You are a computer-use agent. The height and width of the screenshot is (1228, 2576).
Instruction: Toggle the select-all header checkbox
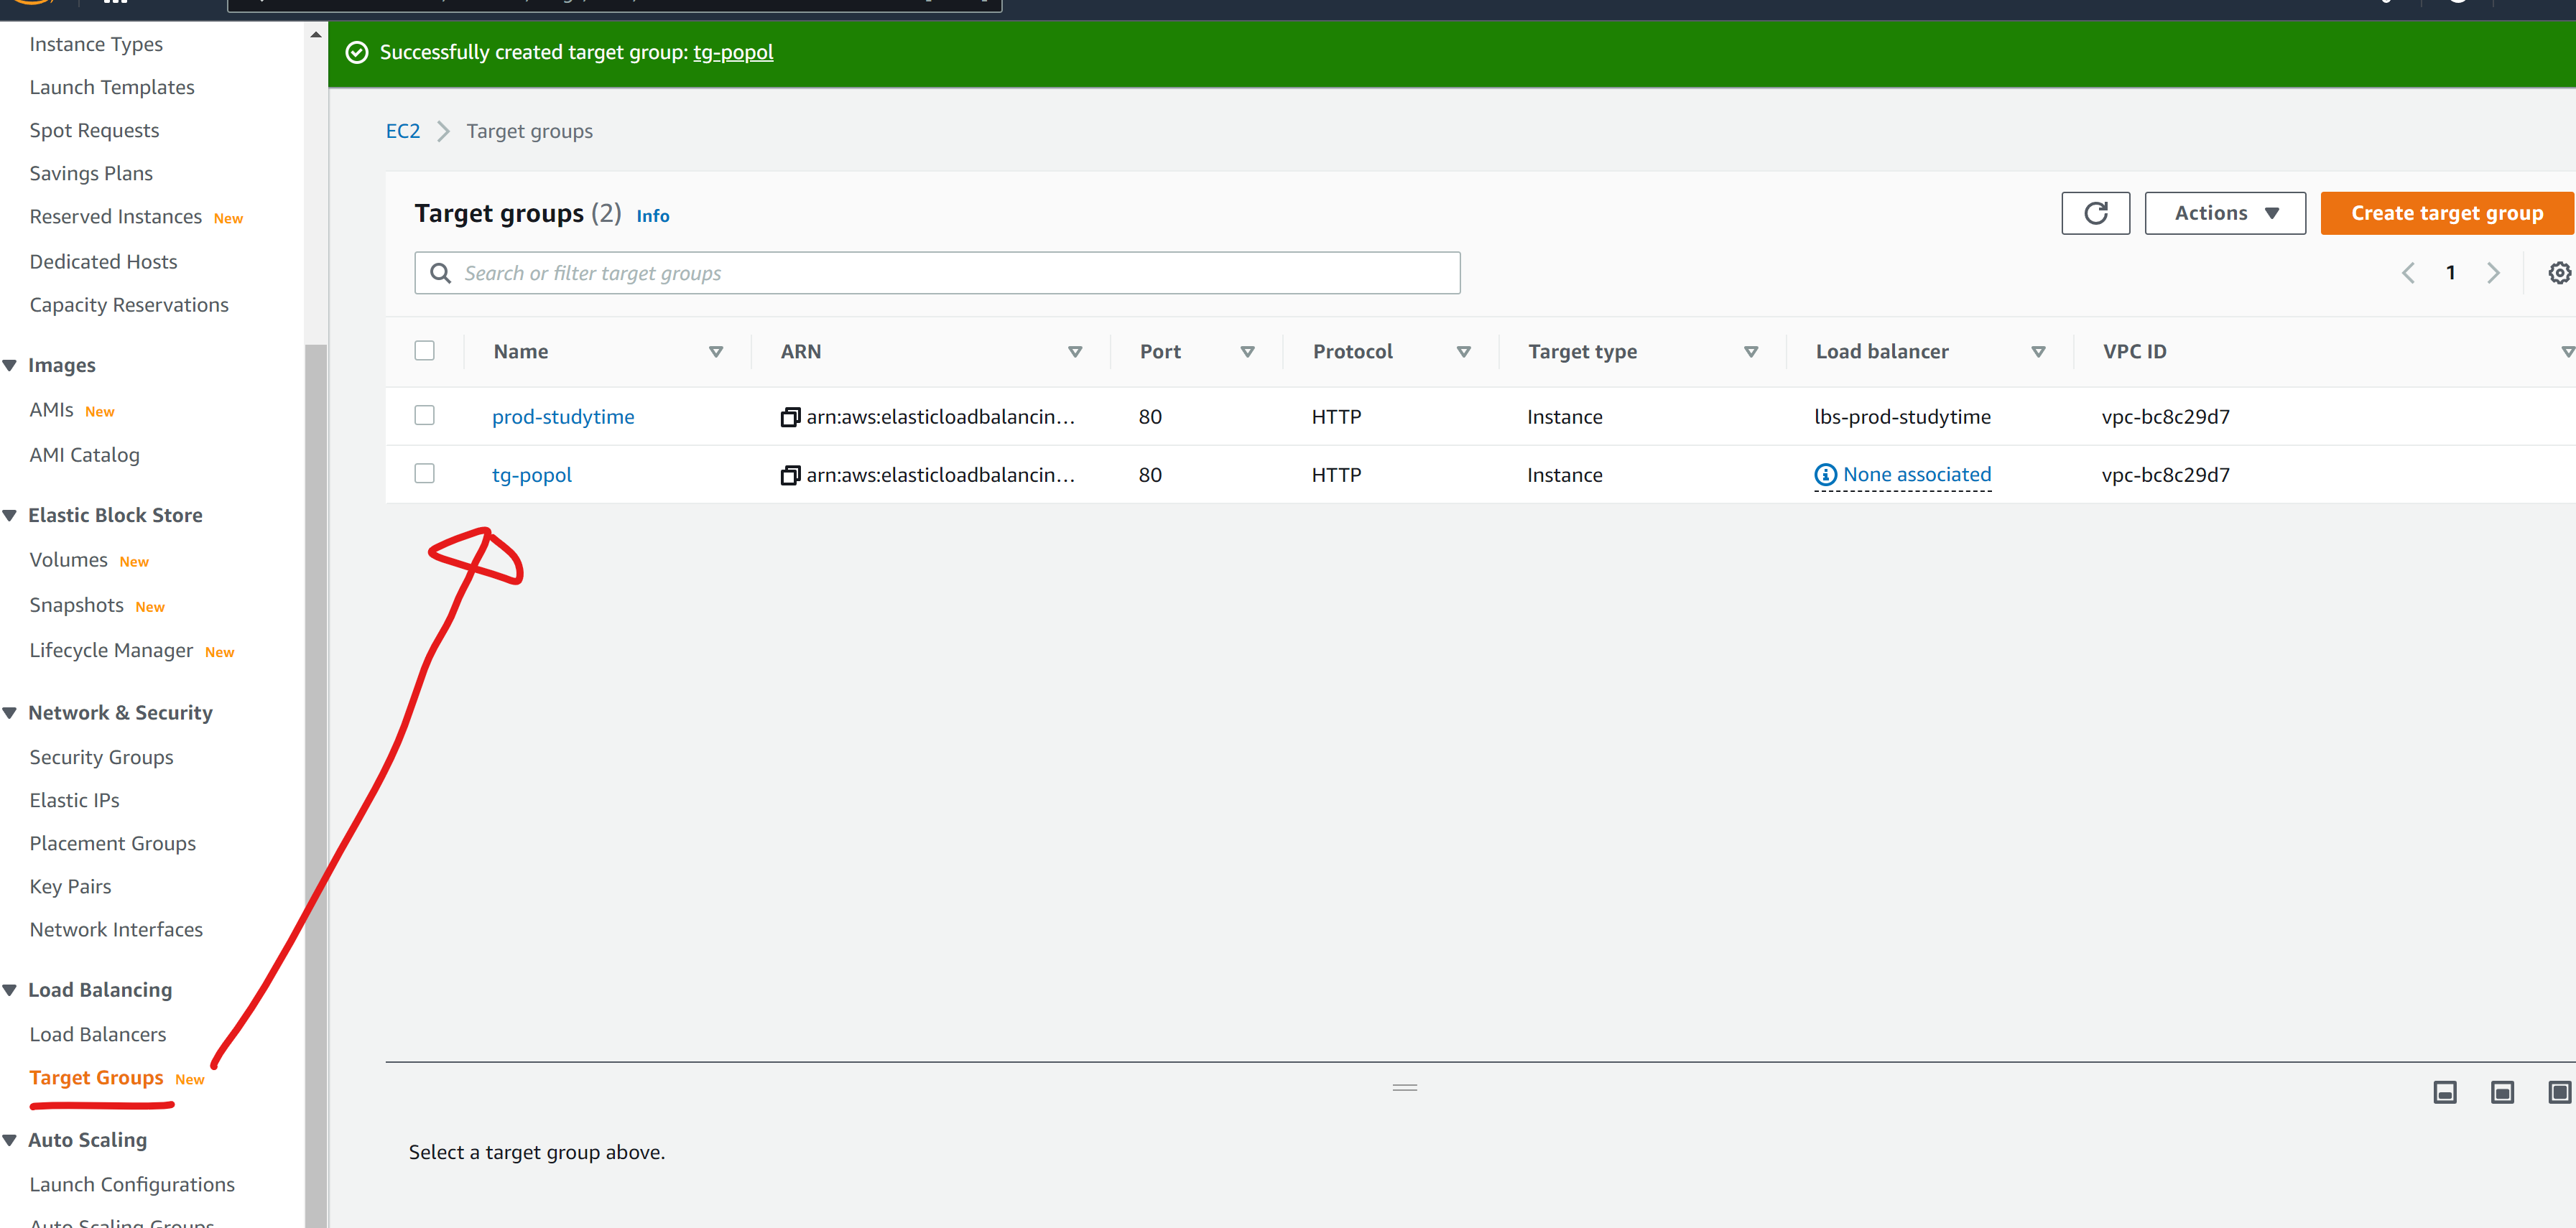(425, 351)
